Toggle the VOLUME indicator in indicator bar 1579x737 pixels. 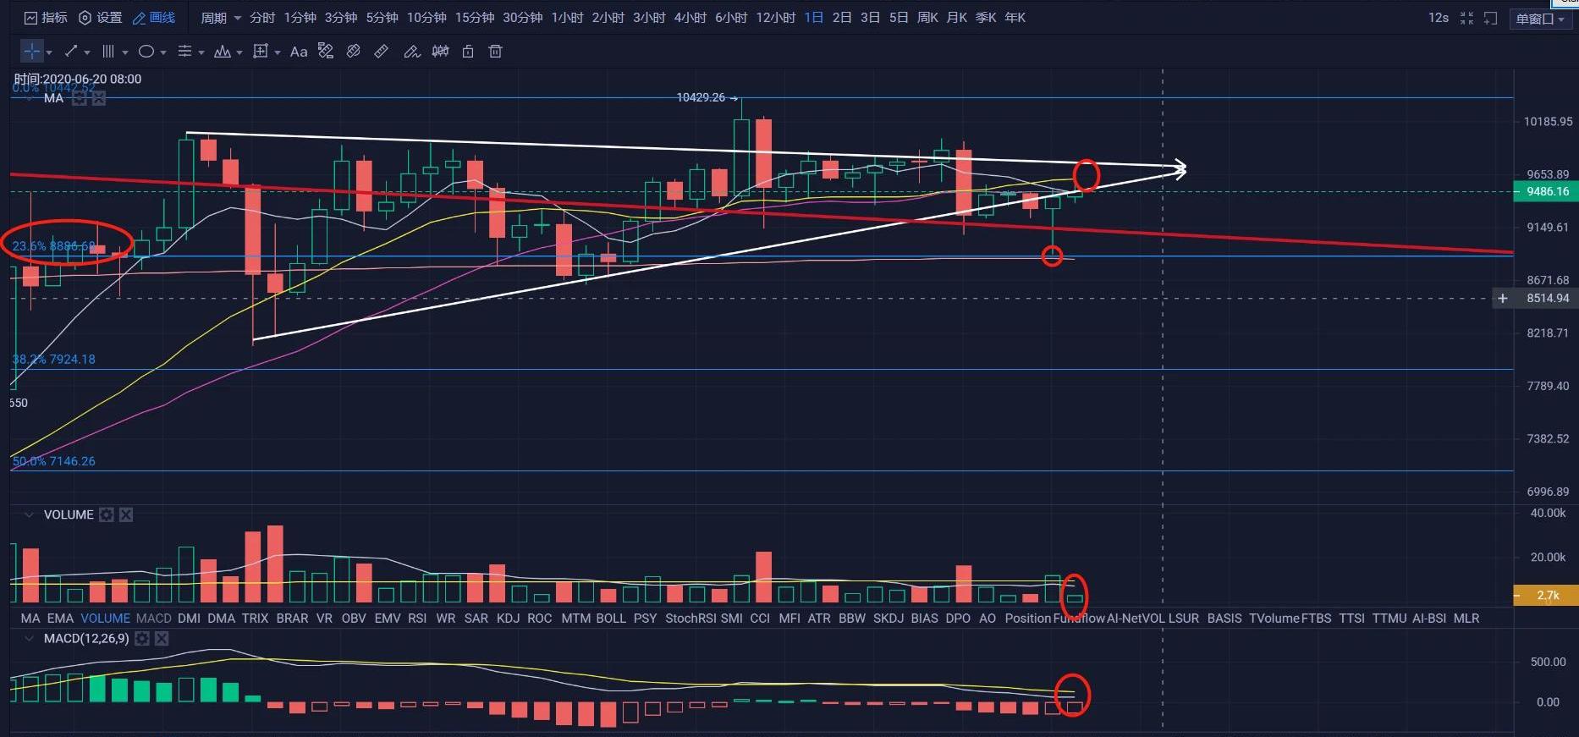105,619
